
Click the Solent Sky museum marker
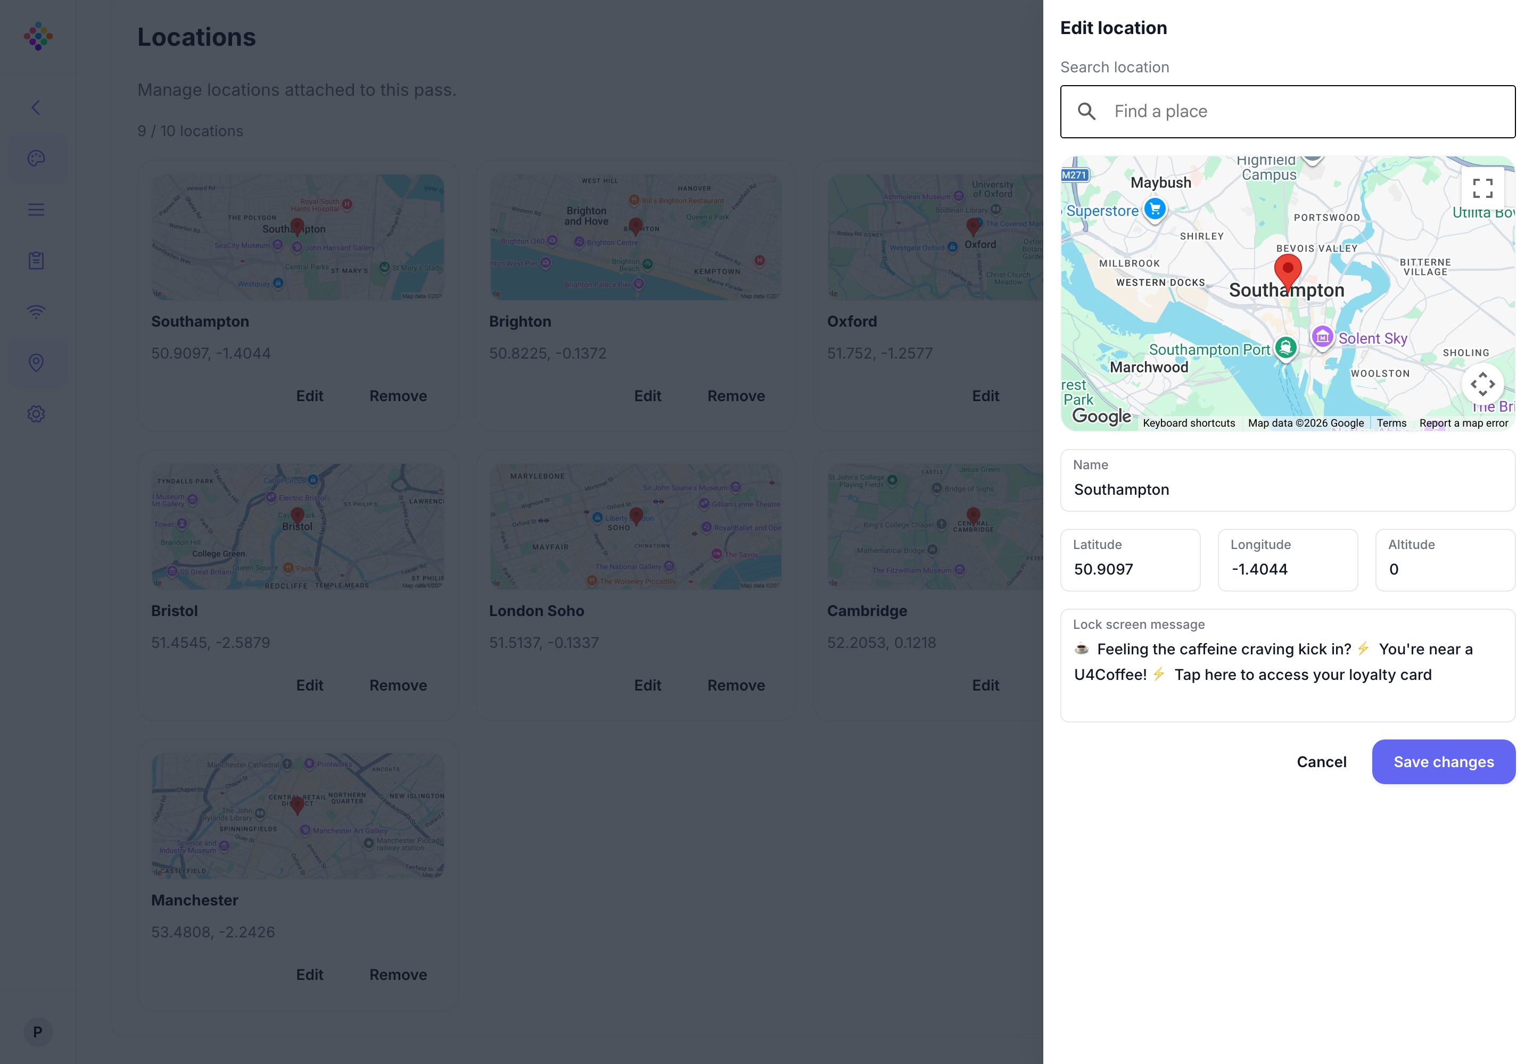[1322, 337]
